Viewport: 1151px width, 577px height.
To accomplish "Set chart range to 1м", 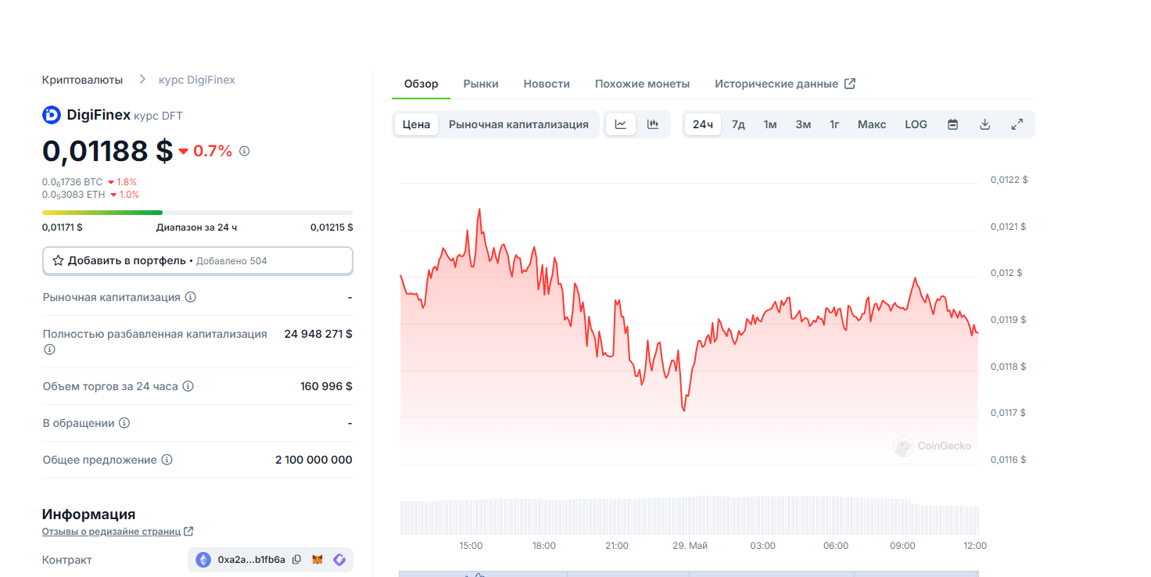I will tap(770, 124).
